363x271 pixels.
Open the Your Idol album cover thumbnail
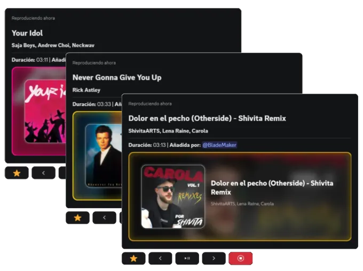(45, 111)
